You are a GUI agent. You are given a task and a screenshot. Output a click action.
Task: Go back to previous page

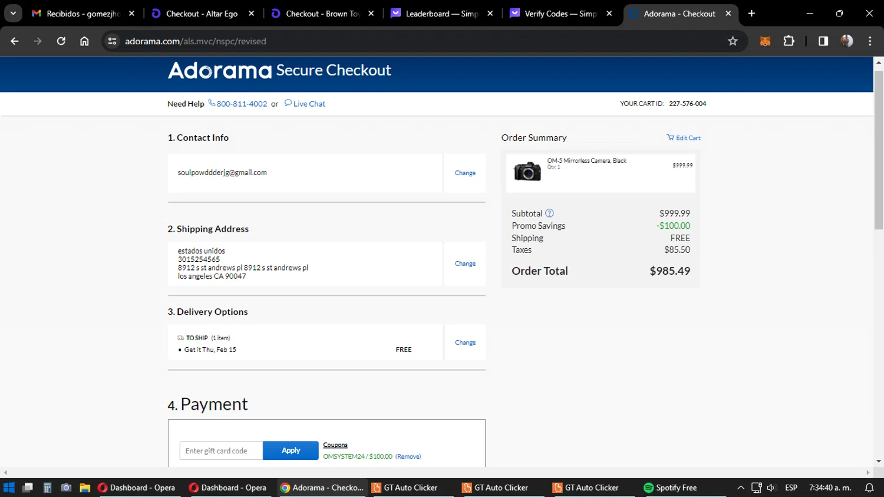point(15,41)
